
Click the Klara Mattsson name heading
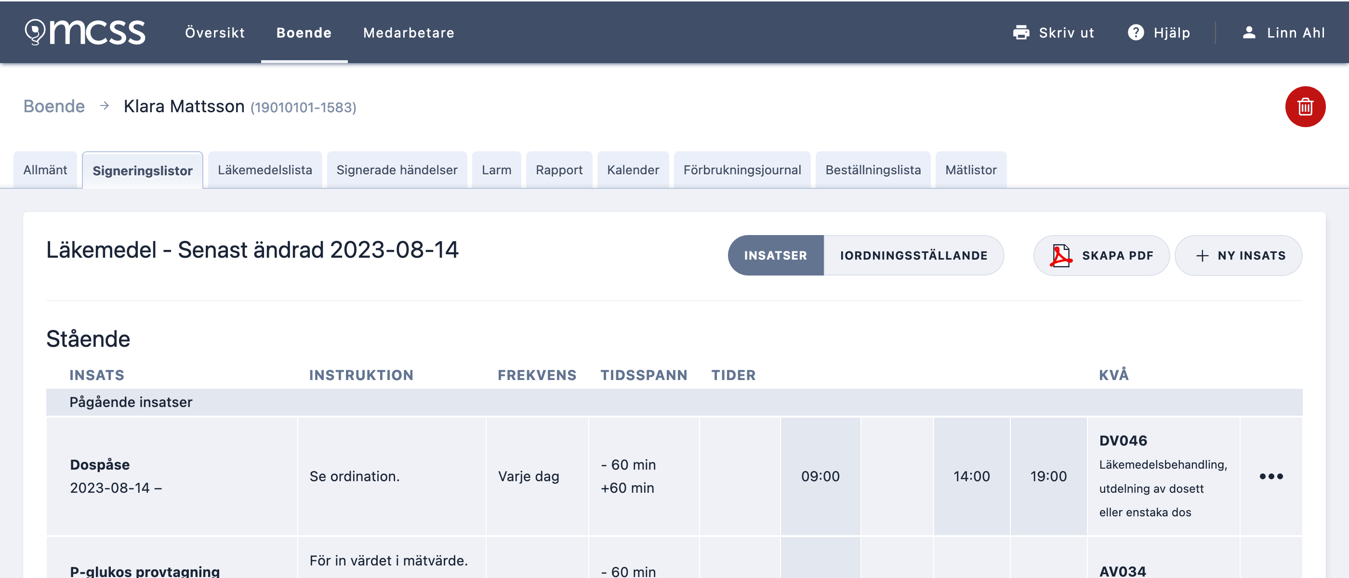point(184,106)
